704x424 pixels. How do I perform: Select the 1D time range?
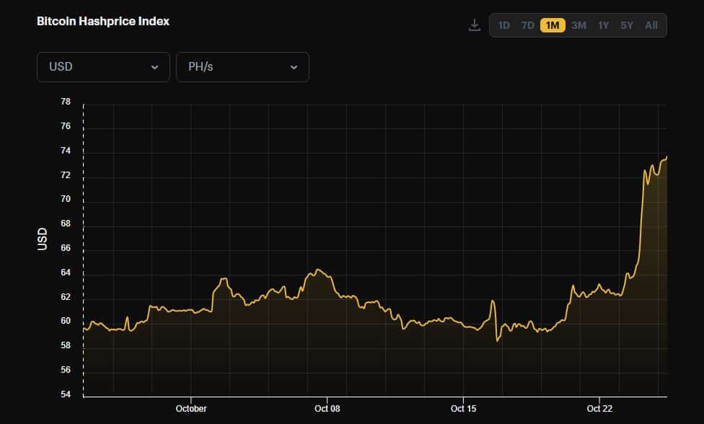tap(503, 25)
